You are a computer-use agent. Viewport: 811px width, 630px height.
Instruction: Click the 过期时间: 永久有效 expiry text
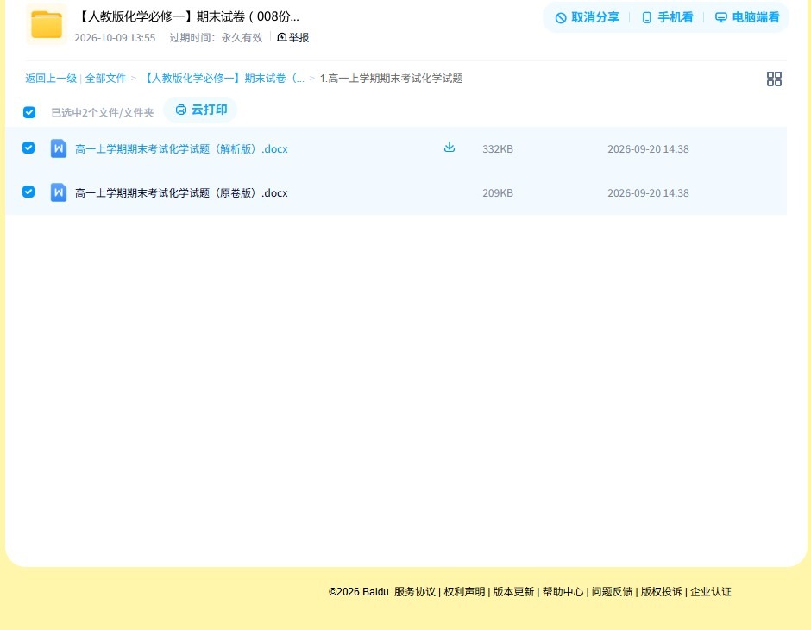point(217,38)
